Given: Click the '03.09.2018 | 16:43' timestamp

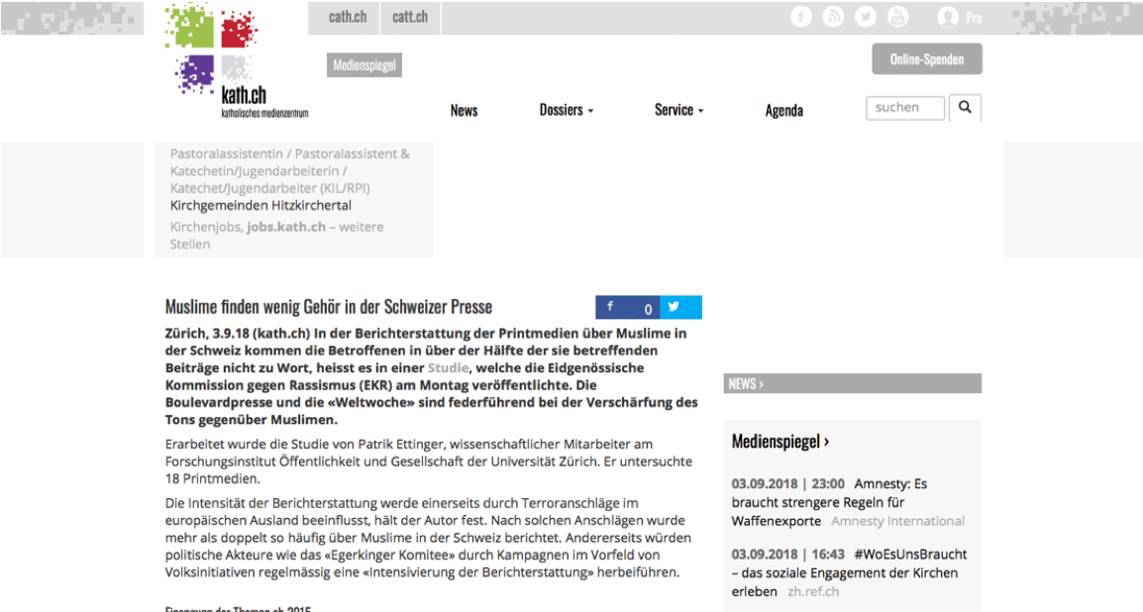Looking at the screenshot, I should coord(788,555).
